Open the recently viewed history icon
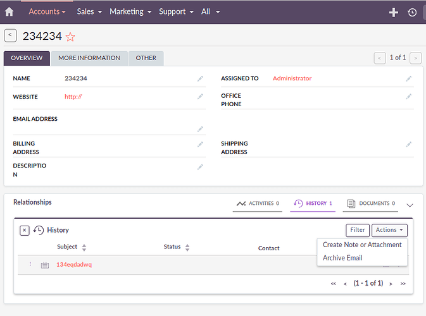Viewport: 426px width, 316px height. (412, 12)
